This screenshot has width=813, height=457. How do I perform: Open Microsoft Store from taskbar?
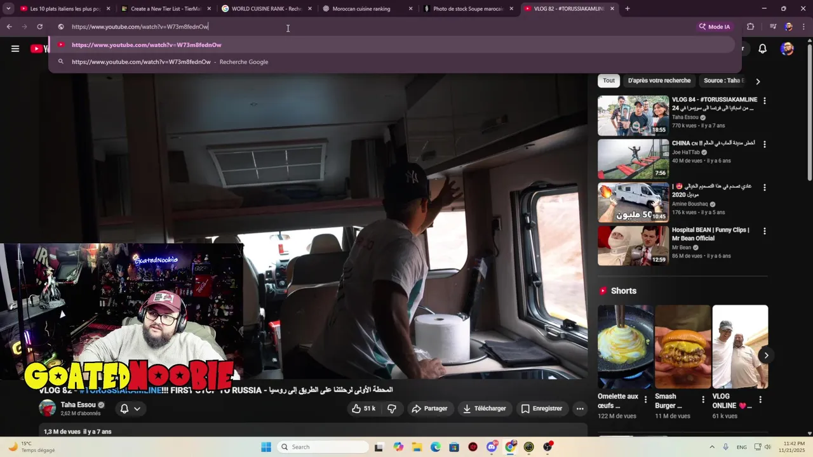tap(454, 447)
